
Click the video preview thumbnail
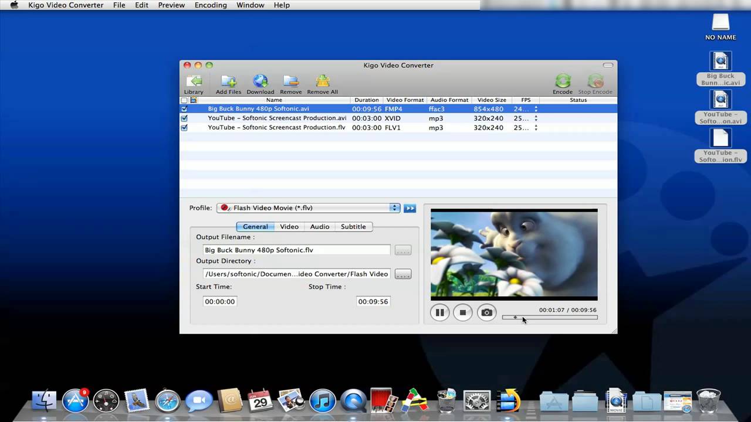[x=514, y=254]
